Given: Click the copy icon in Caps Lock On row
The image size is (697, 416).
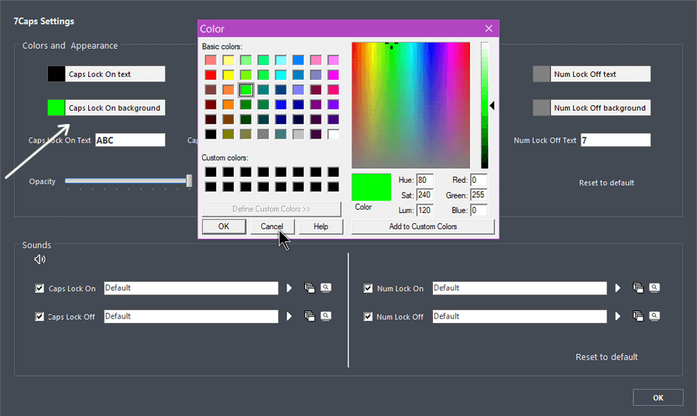Looking at the screenshot, I should point(309,288).
